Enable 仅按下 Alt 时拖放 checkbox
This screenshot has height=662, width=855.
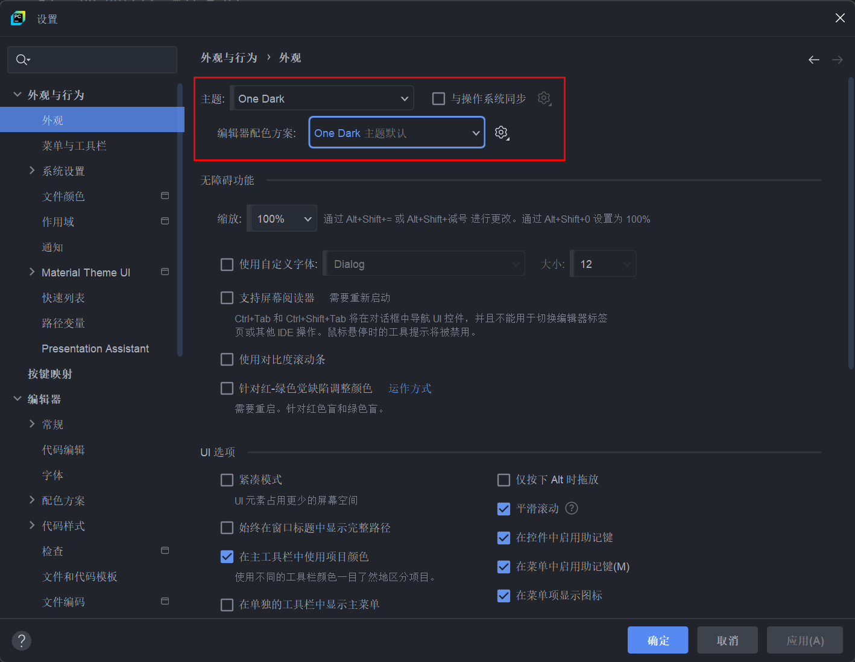[x=503, y=480]
